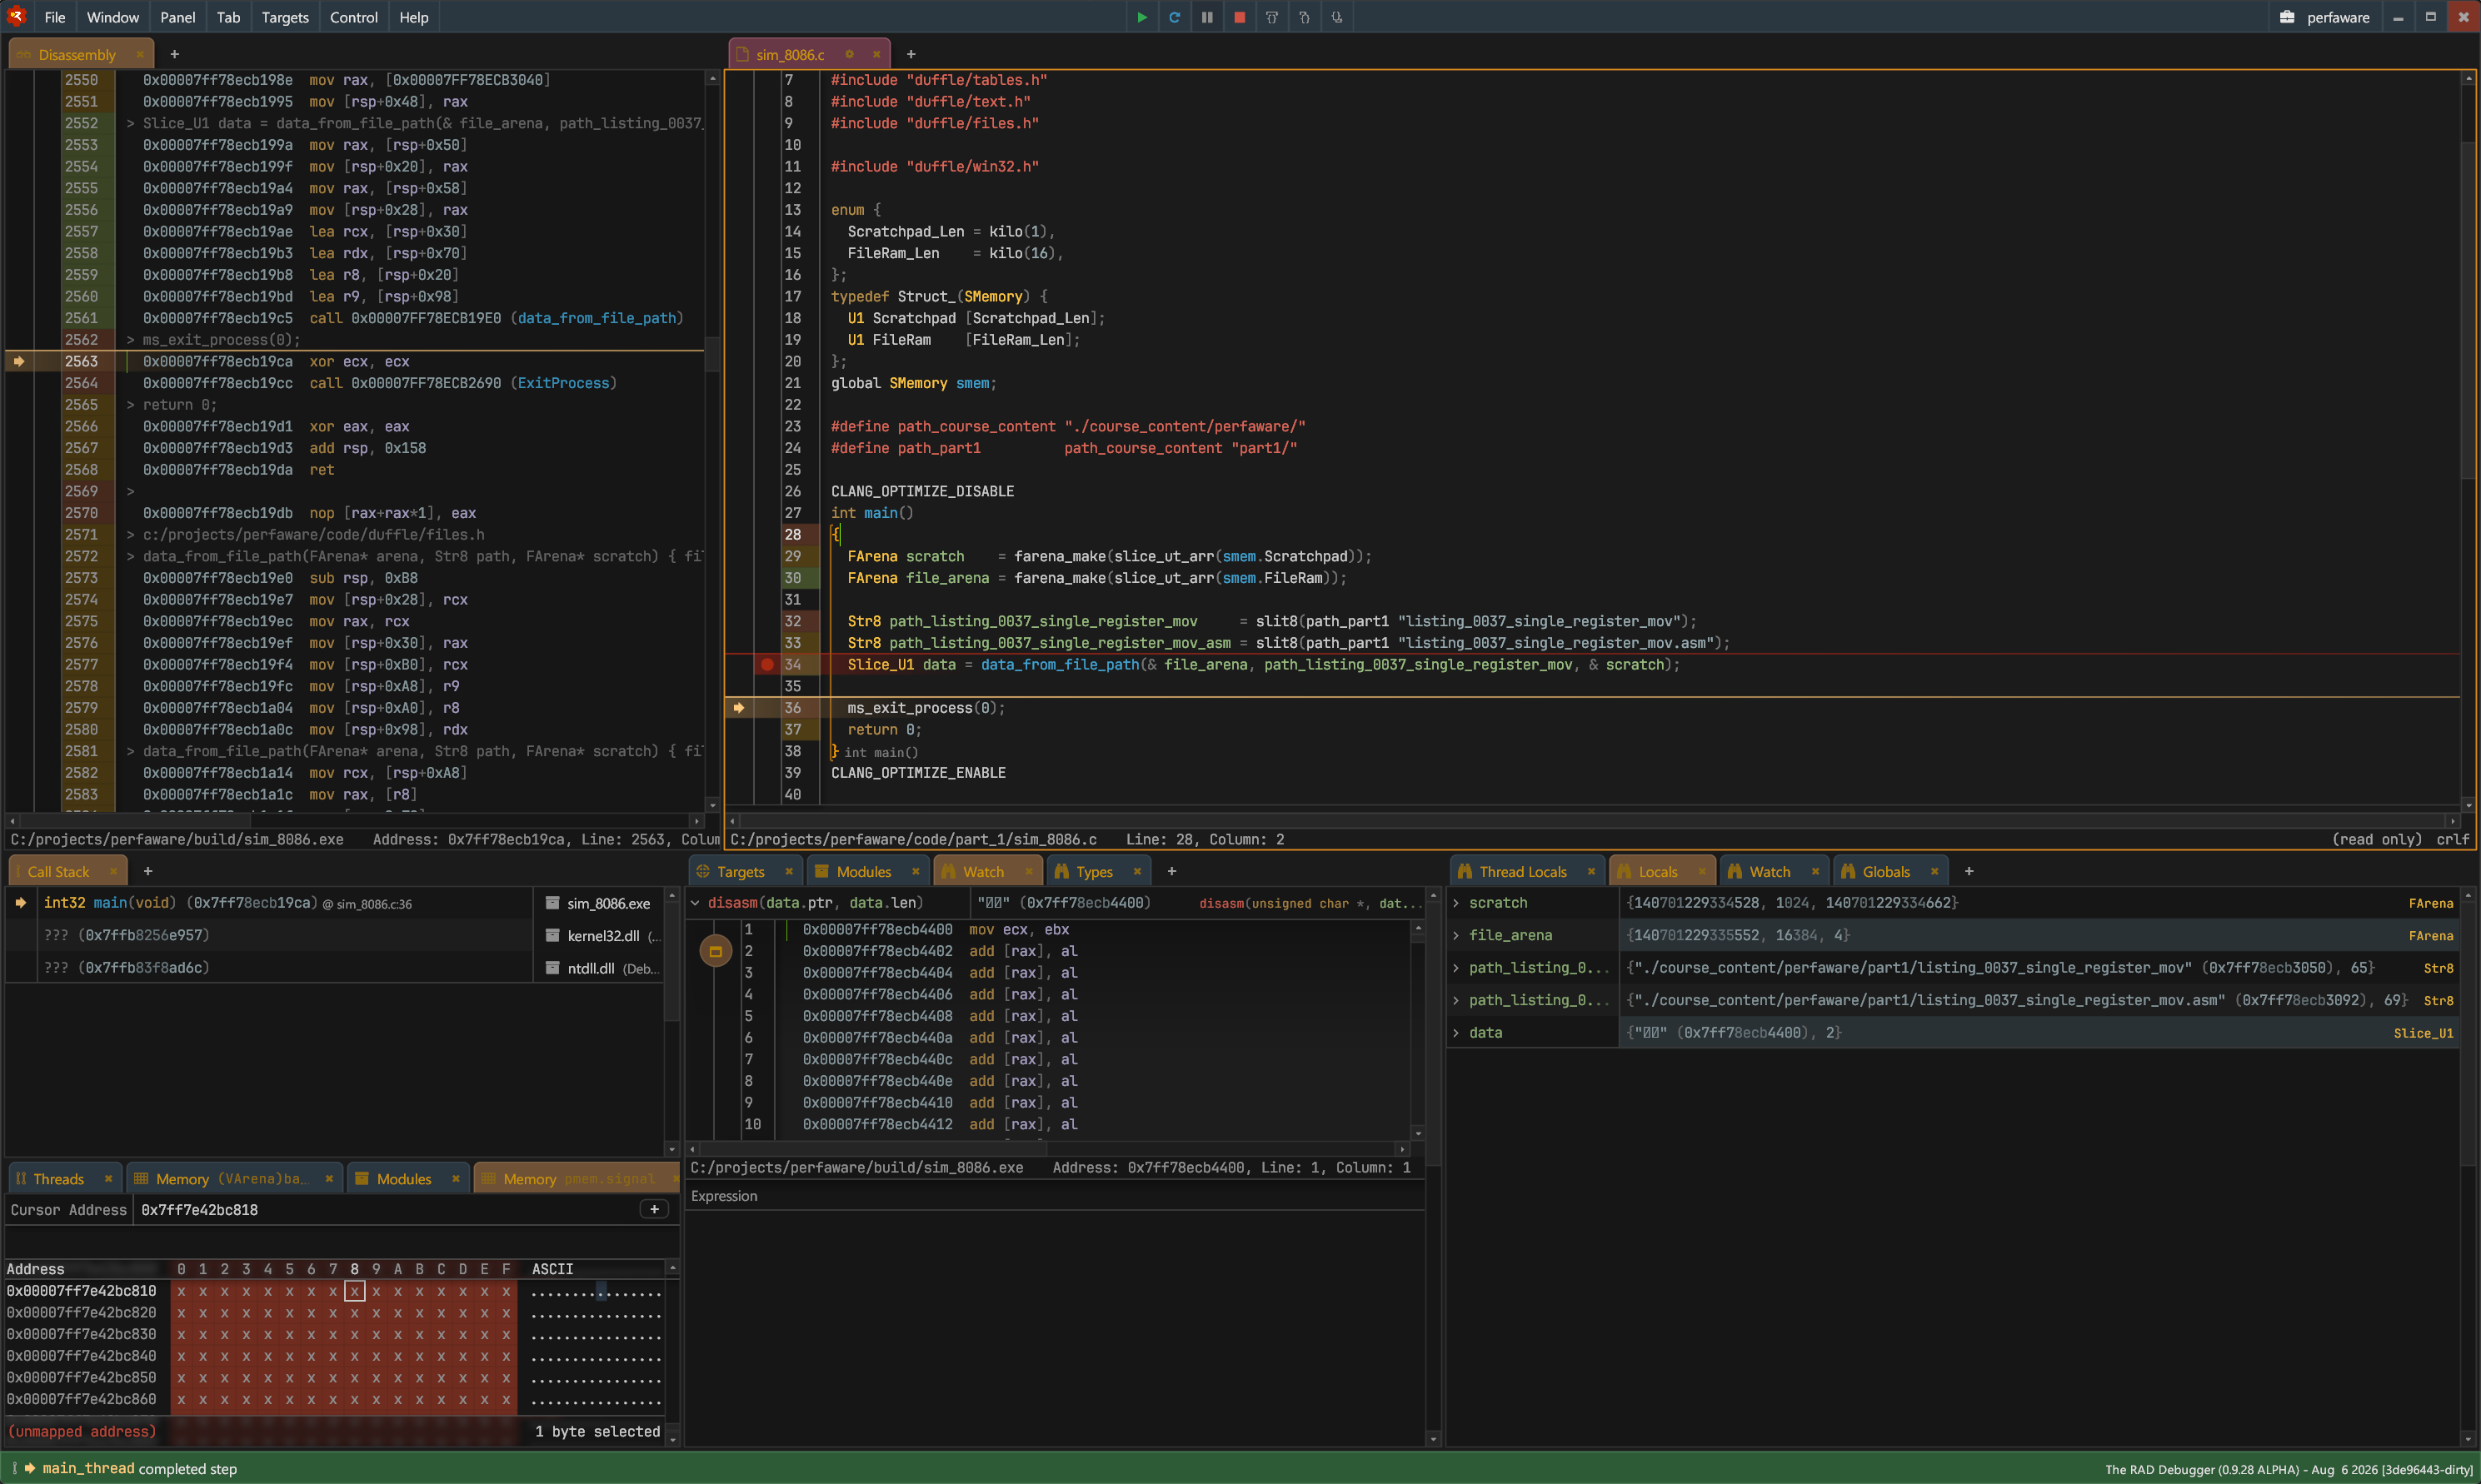Click the sim_8086.exe module icon
2481x1484 pixels.
[x=552, y=903]
